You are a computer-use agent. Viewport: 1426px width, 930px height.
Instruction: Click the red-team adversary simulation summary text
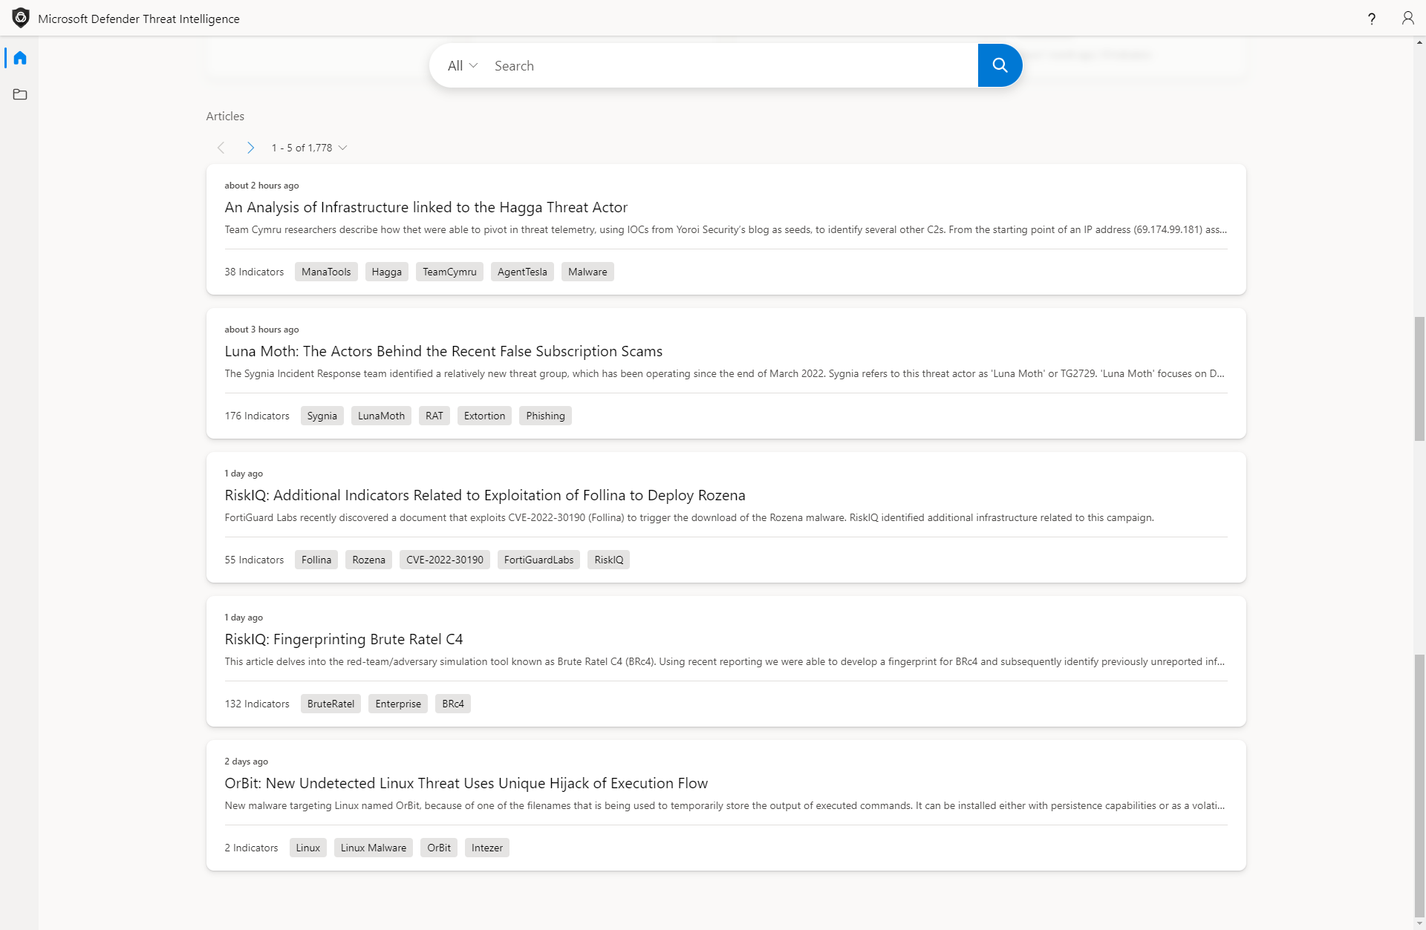pos(724,661)
